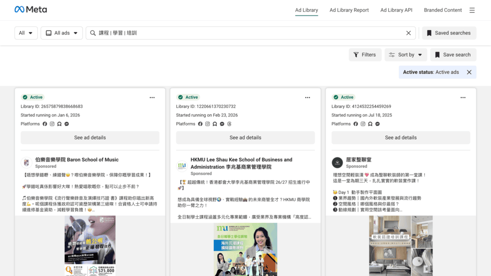Image resolution: width=491 pixels, height=276 pixels.
Task: Click the Messenger platform icon on the third ad
Action: point(377,124)
